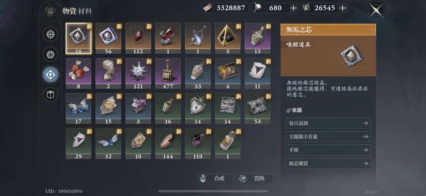Viewport: 426px width, 196px height.
Task: Add more of the 680 currency
Action: [x=293, y=8]
